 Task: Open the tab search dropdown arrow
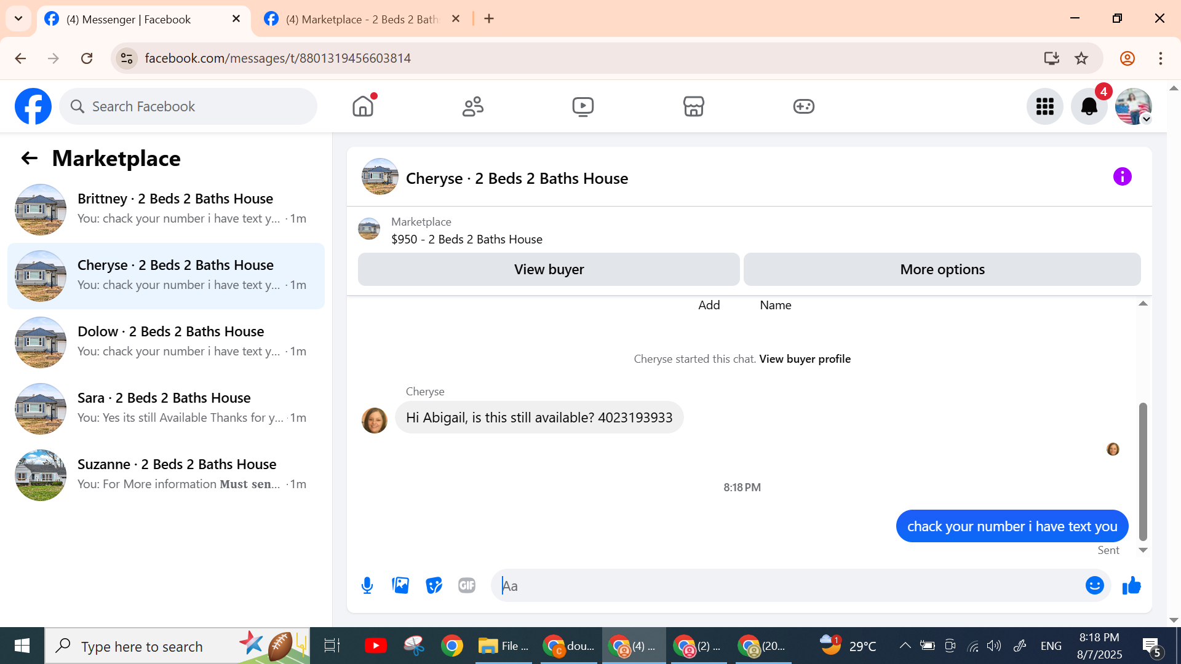pos(18,19)
